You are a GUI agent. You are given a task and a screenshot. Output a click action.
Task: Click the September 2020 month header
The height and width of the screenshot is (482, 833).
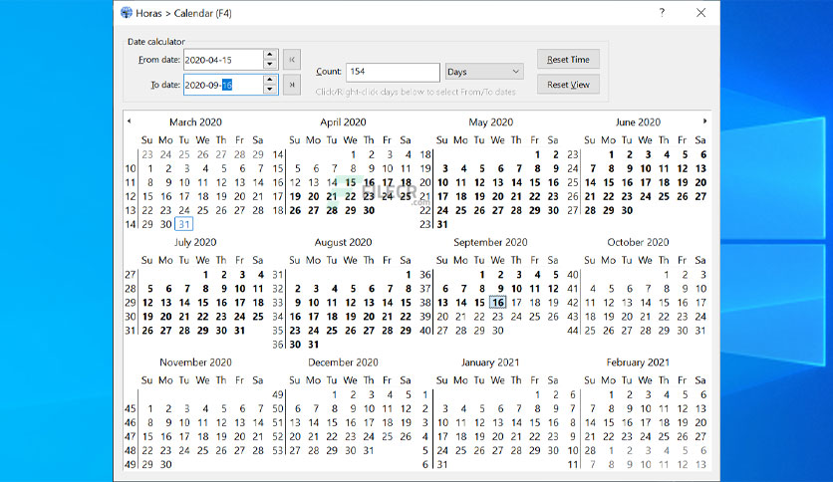pos(490,242)
